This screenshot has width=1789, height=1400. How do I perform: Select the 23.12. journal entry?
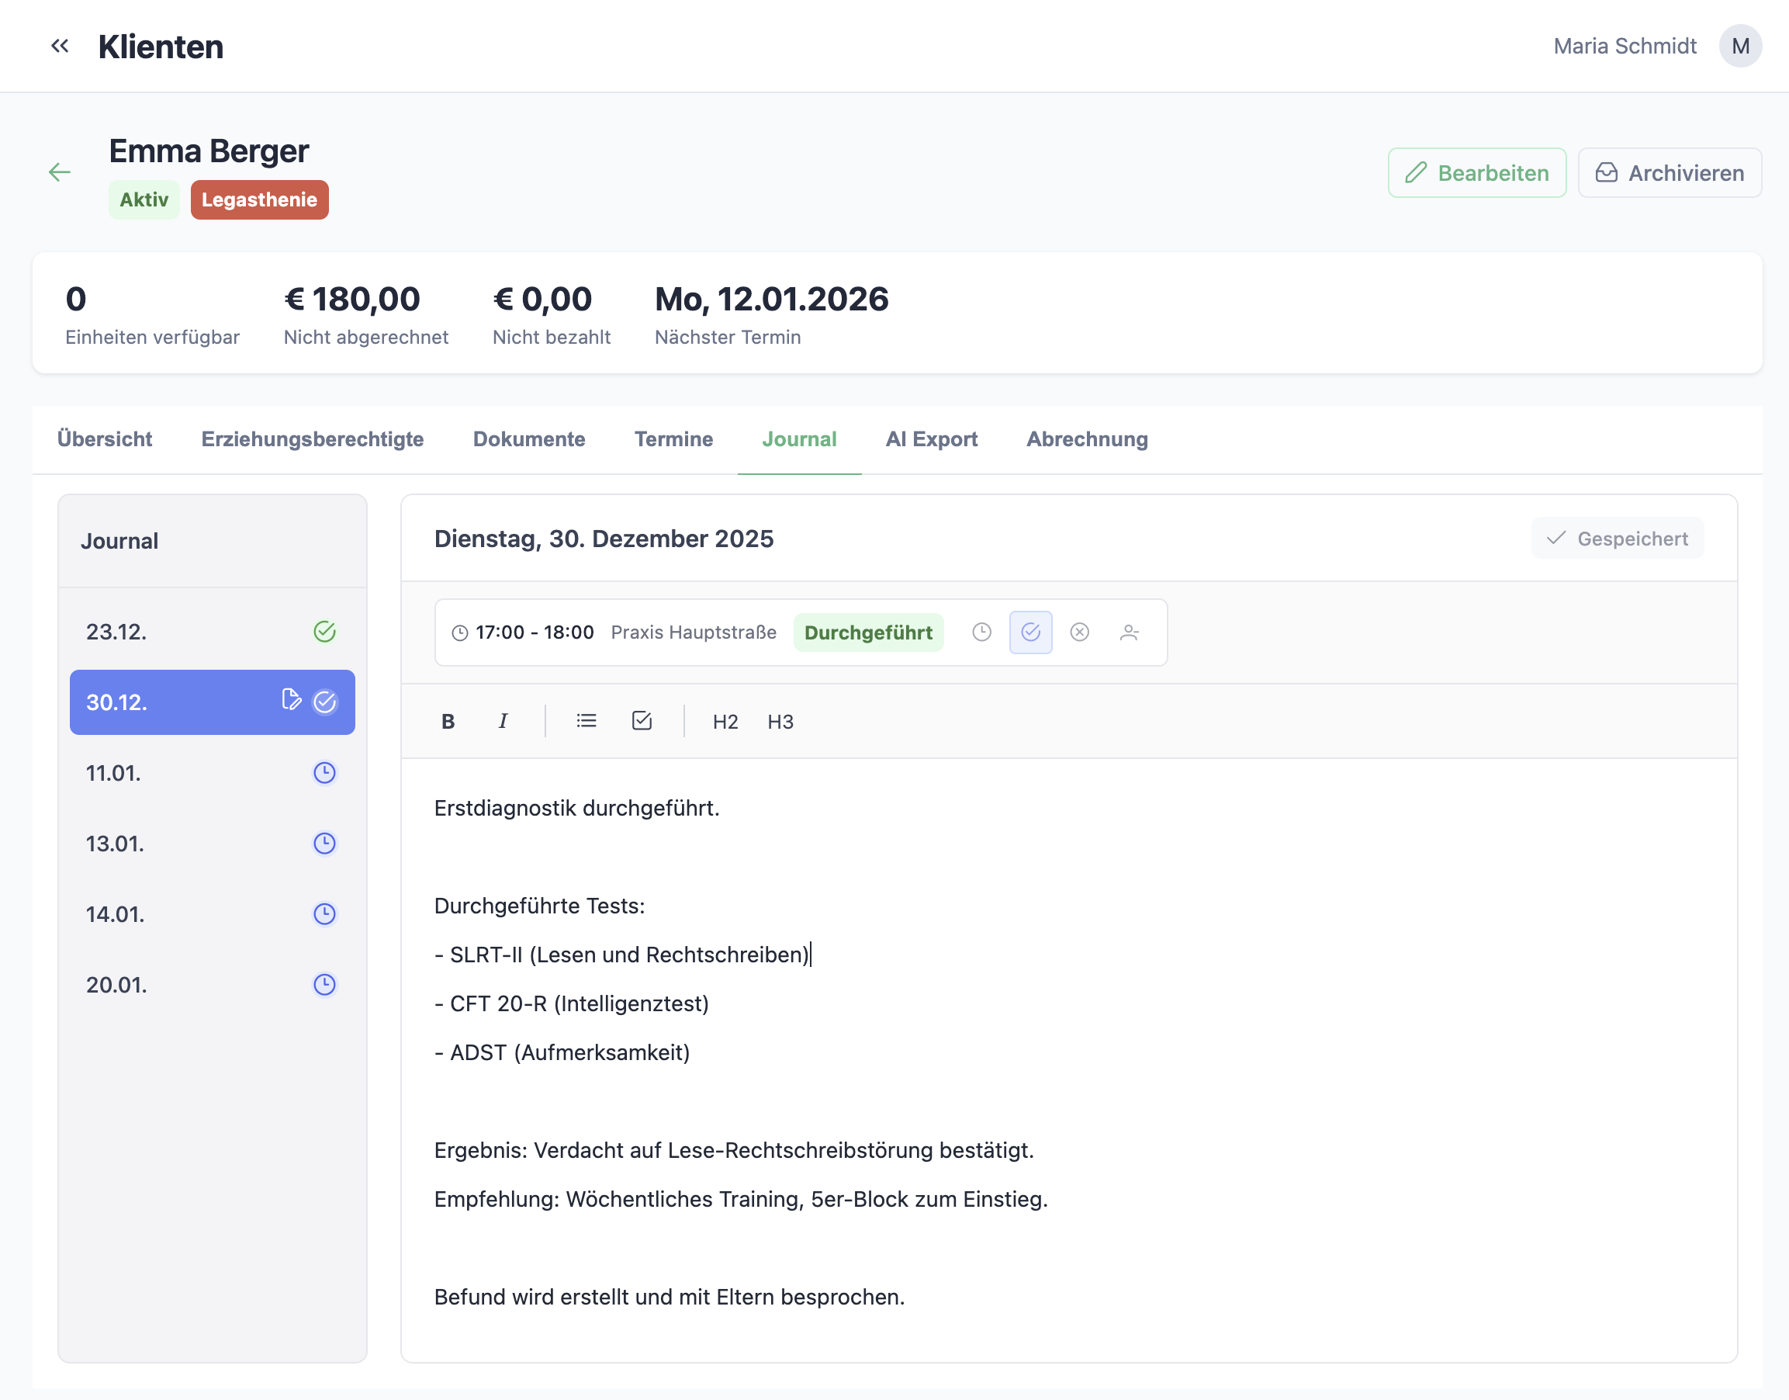pyautogui.click(x=212, y=632)
